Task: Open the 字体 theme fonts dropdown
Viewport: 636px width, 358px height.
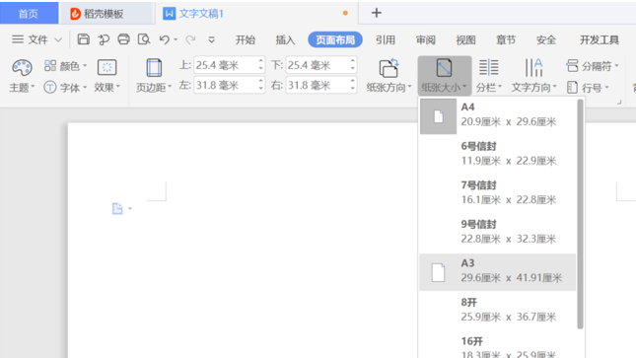Action: pyautogui.click(x=65, y=87)
